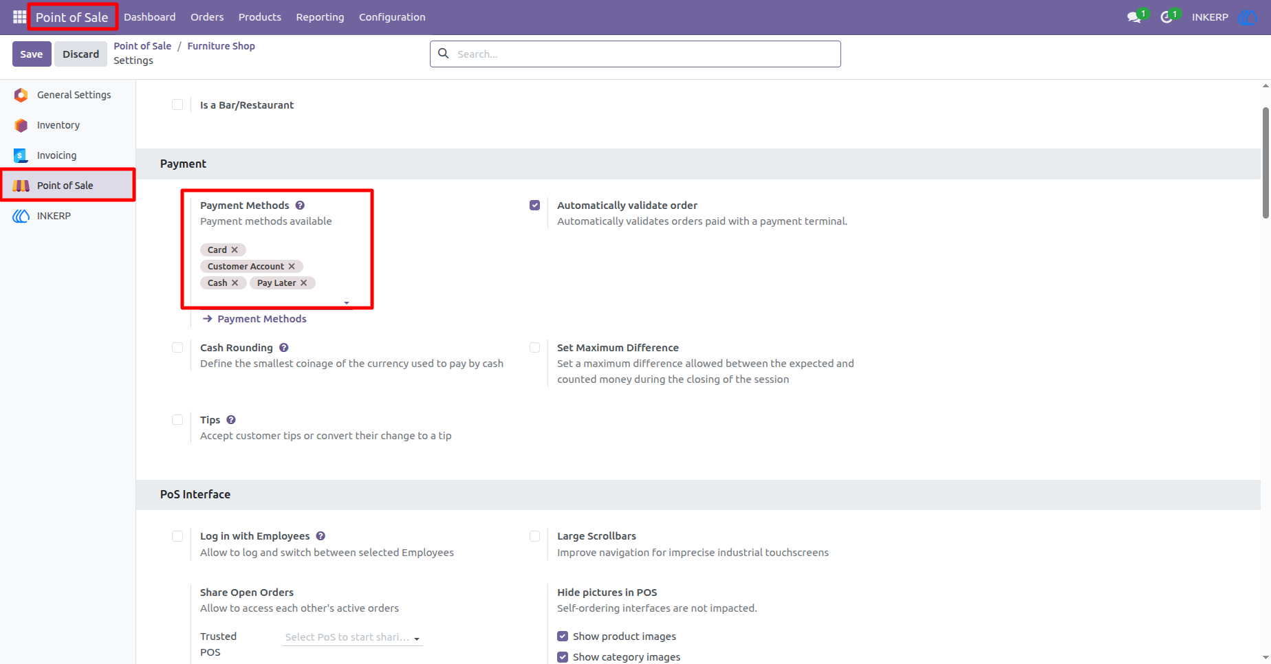Click the Inventory sidebar icon

(x=21, y=125)
